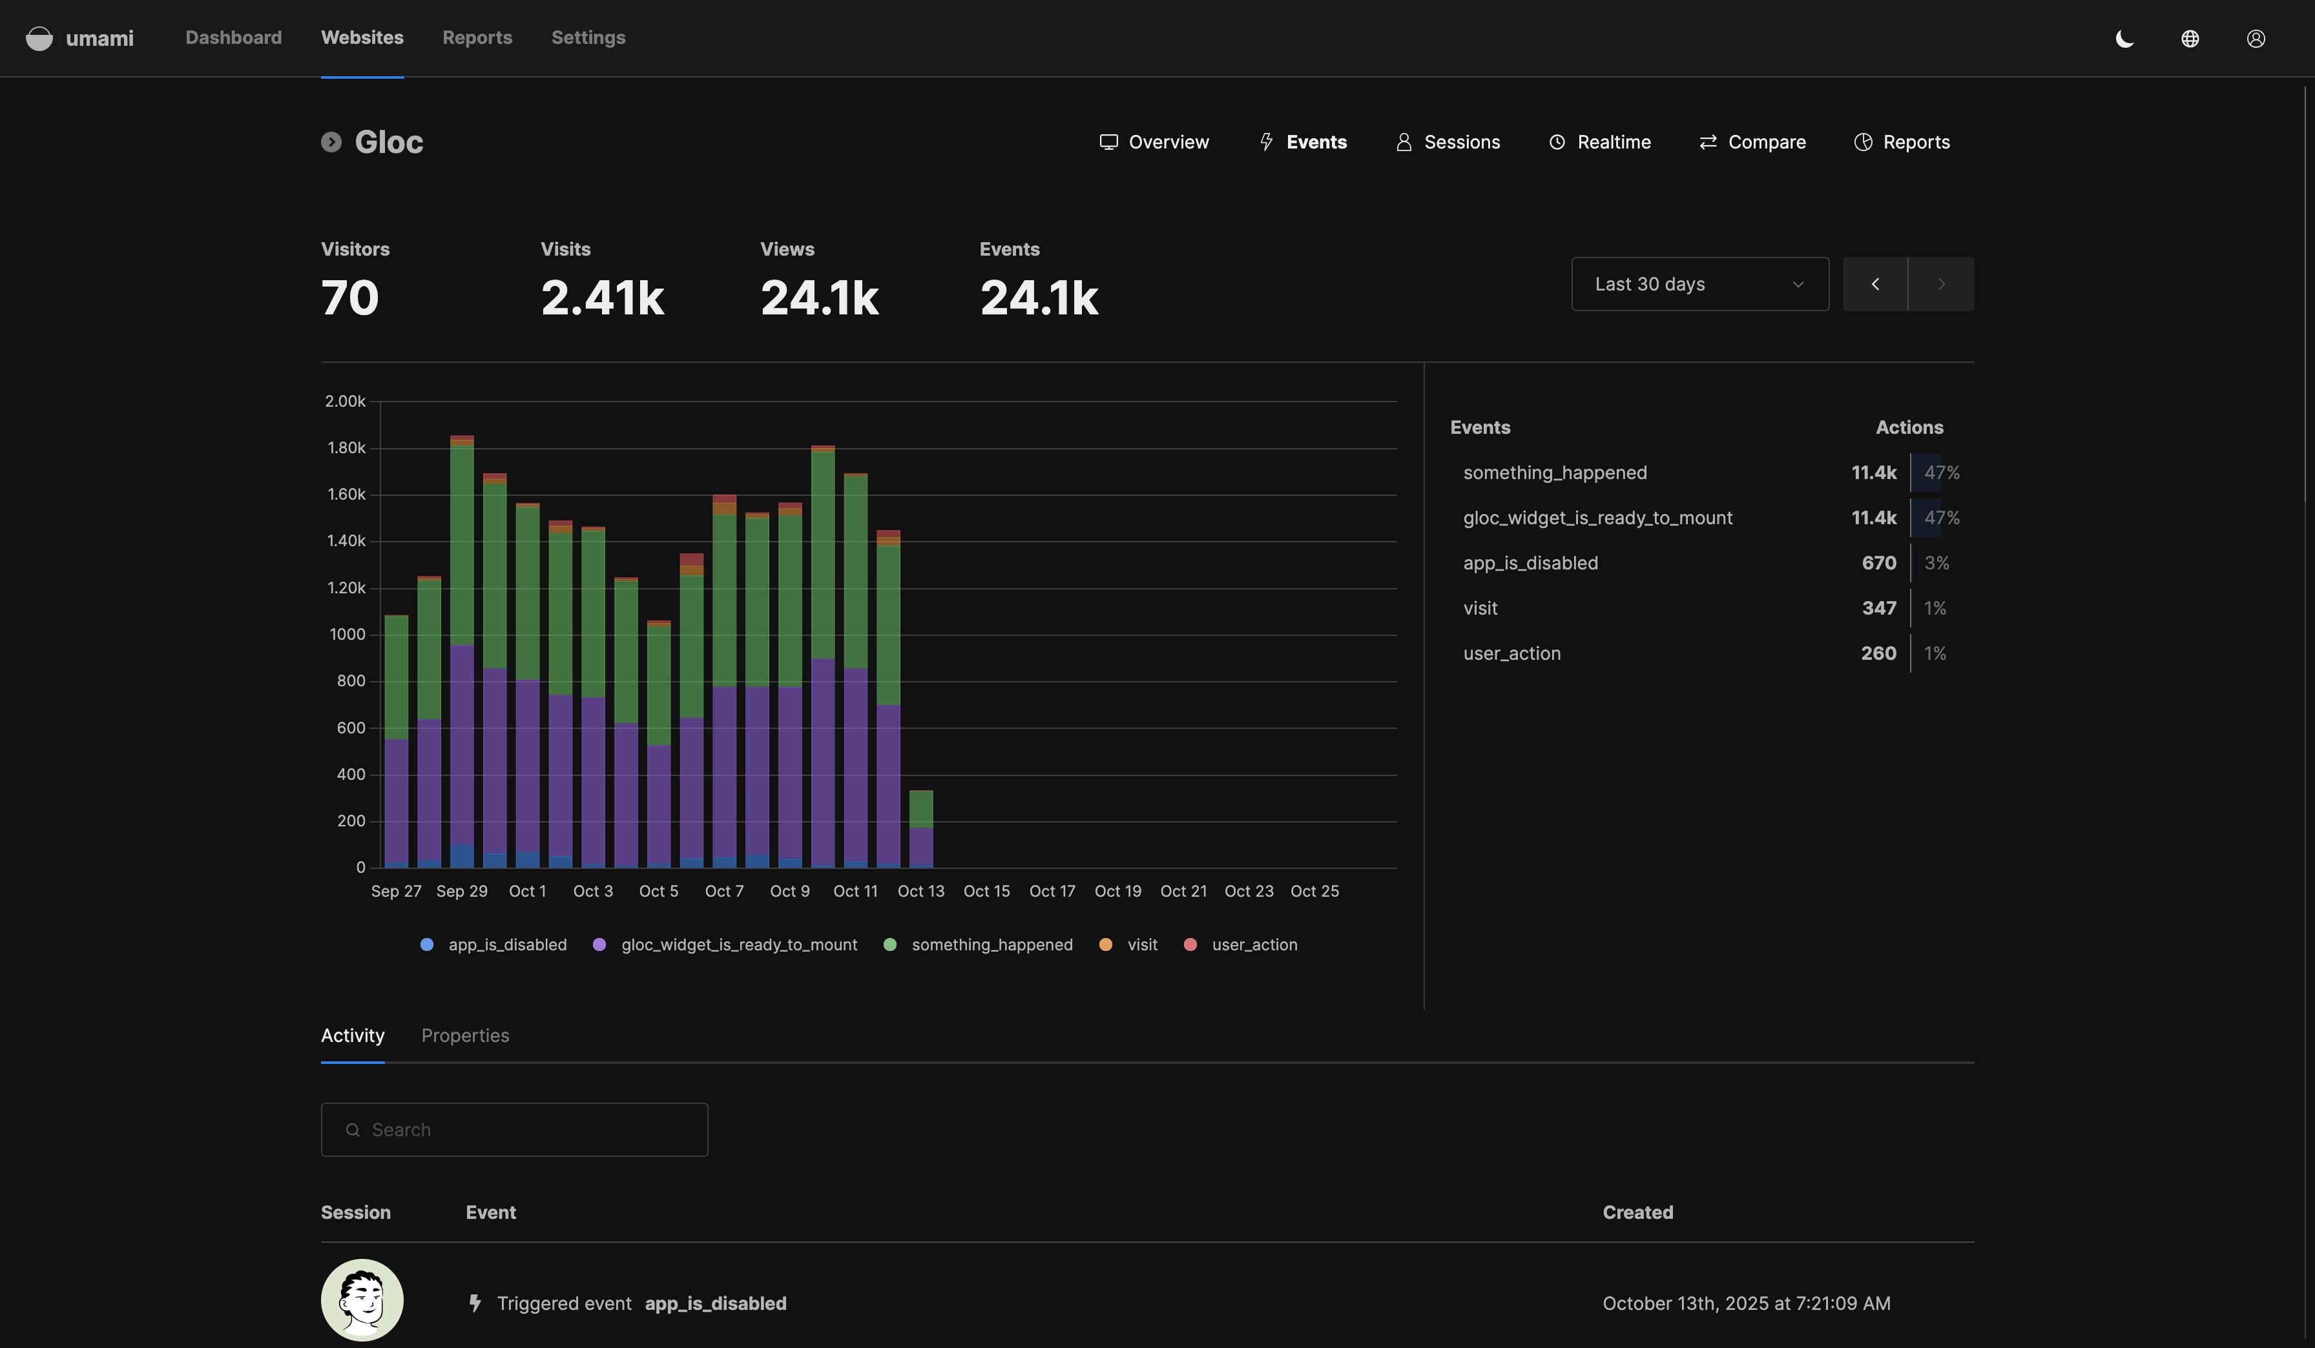Click the umami logo icon
The width and height of the screenshot is (2315, 1348).
pyautogui.click(x=39, y=37)
